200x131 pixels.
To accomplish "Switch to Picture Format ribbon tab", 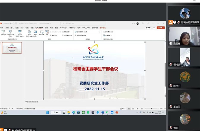I will 103,28.
